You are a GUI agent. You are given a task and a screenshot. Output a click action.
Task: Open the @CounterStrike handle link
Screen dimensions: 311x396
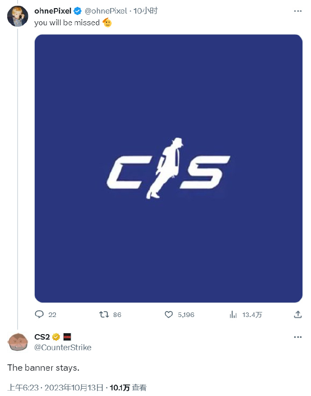point(63,347)
